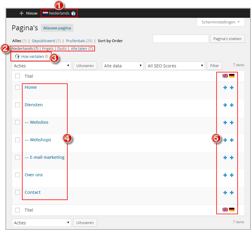
Task: Switch to the Engels language tab
Action: coord(48,48)
